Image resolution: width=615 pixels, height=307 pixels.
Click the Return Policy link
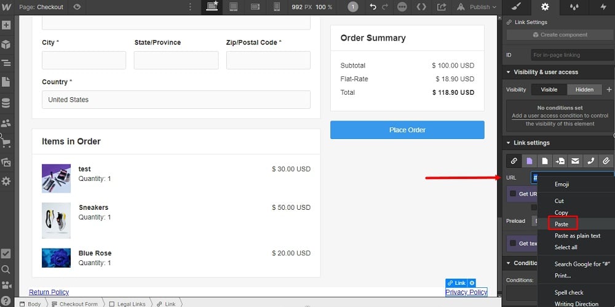49,292
